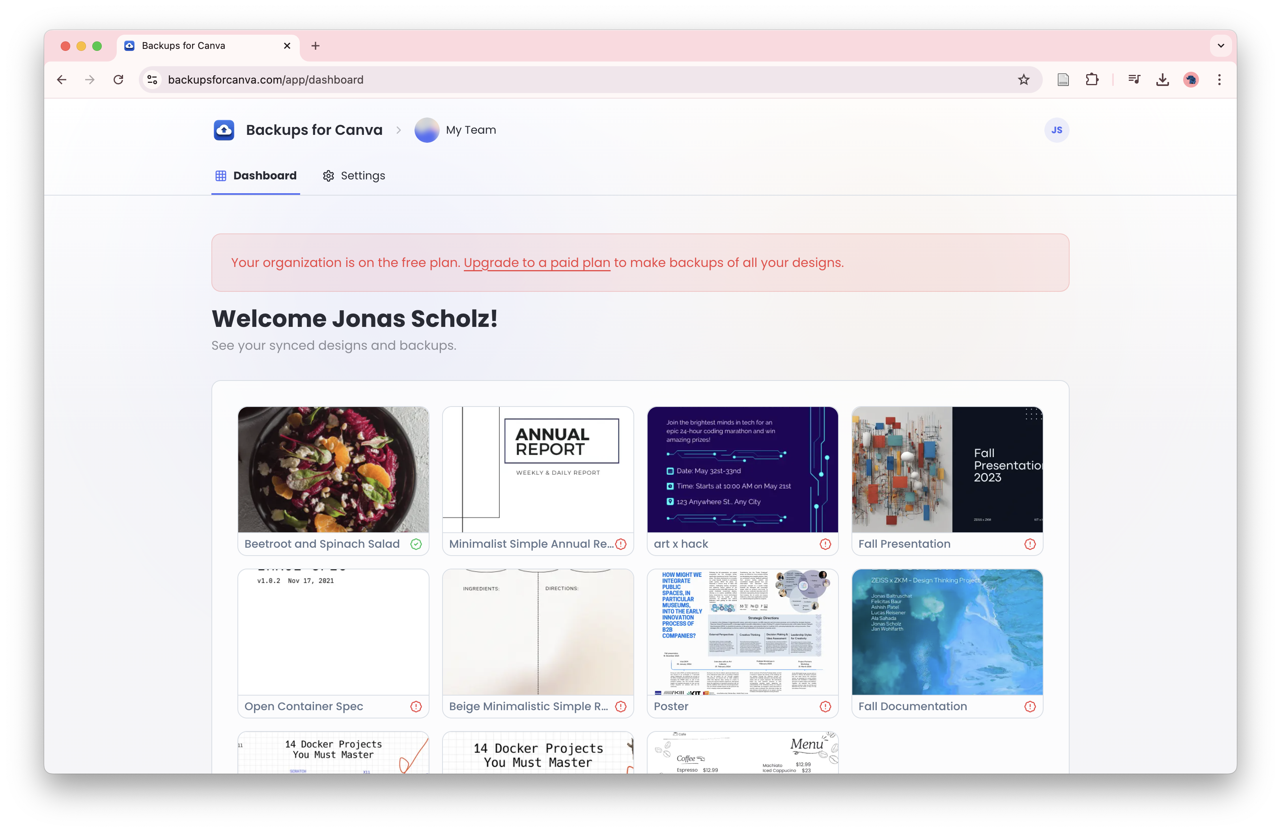The height and width of the screenshot is (832, 1281).
Task: Follow the Upgrade to a paid plan link
Action: pos(537,263)
